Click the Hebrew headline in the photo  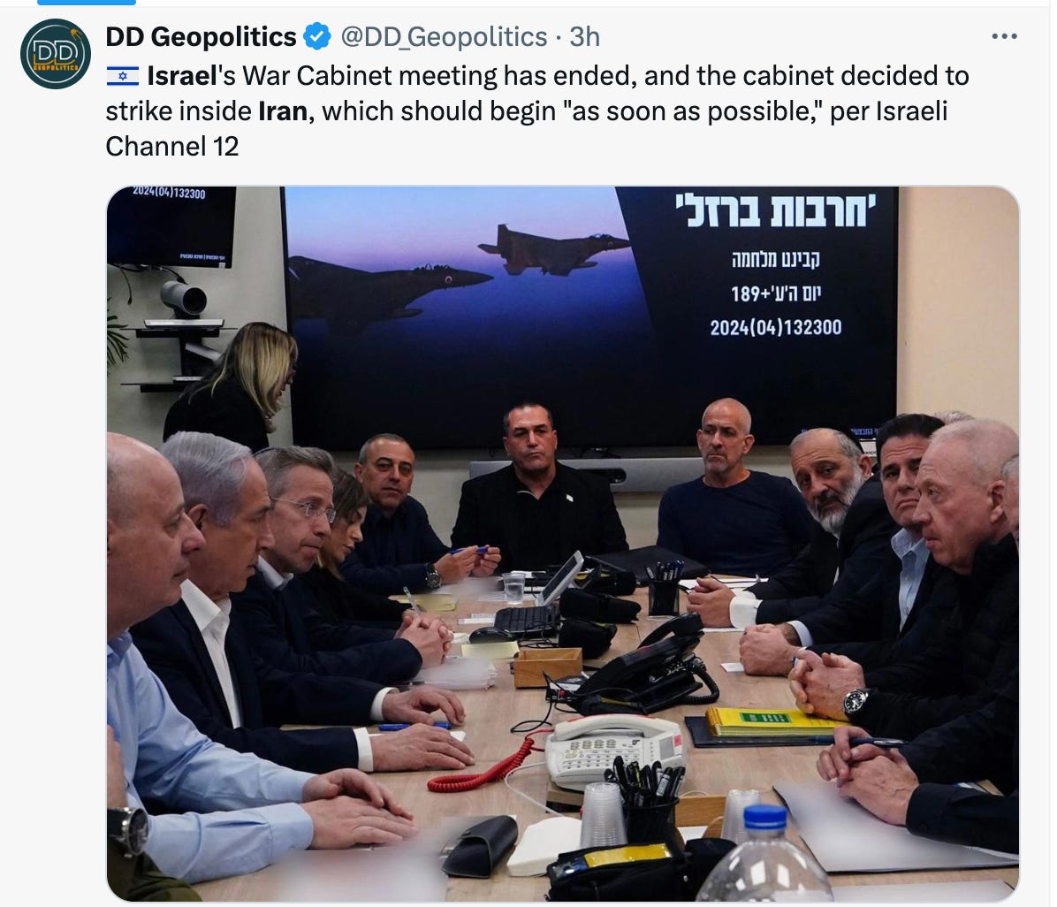coord(775,211)
